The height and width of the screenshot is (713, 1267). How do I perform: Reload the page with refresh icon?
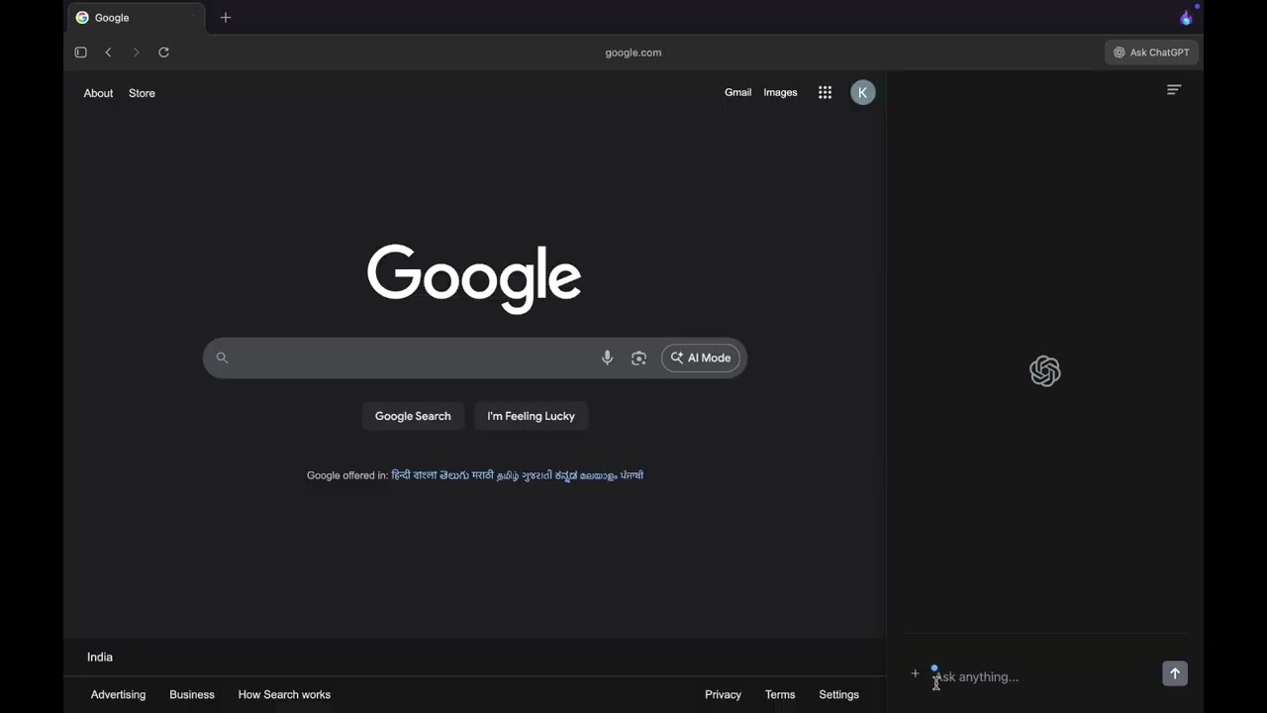(x=164, y=52)
